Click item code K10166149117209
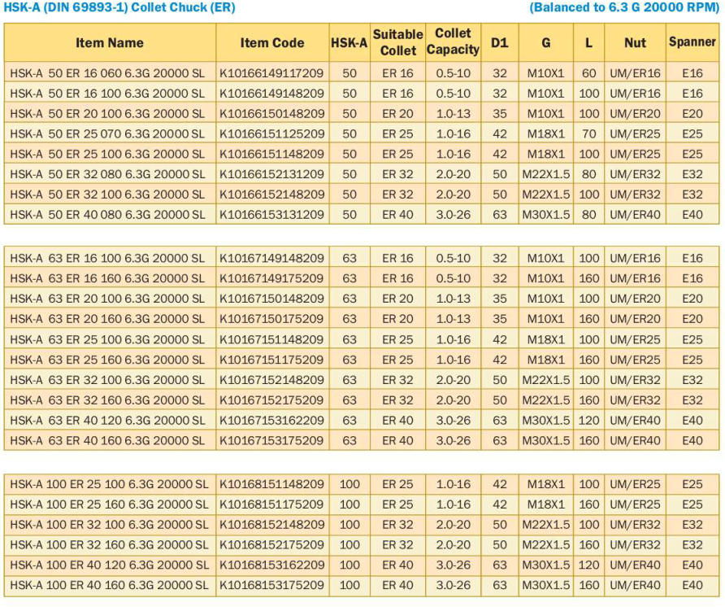Viewport: 725px width, 607px height. pos(271,73)
